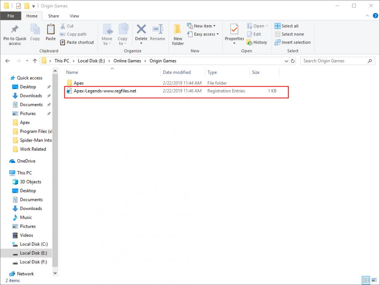380x285 pixels.
Task: Click the navigation pane scroll down arrow
Action: tap(55, 273)
